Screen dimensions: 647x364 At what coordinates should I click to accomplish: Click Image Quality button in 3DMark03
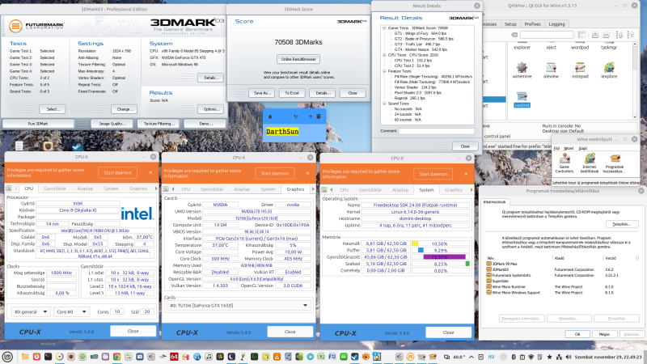pyautogui.click(x=112, y=124)
